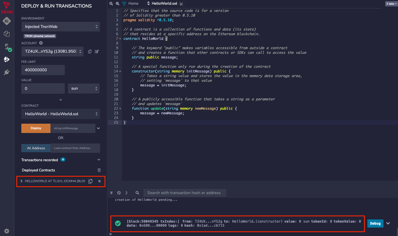Viewport: 398px width, 236px height.
Task: Click the At Address button
Action: click(36, 148)
